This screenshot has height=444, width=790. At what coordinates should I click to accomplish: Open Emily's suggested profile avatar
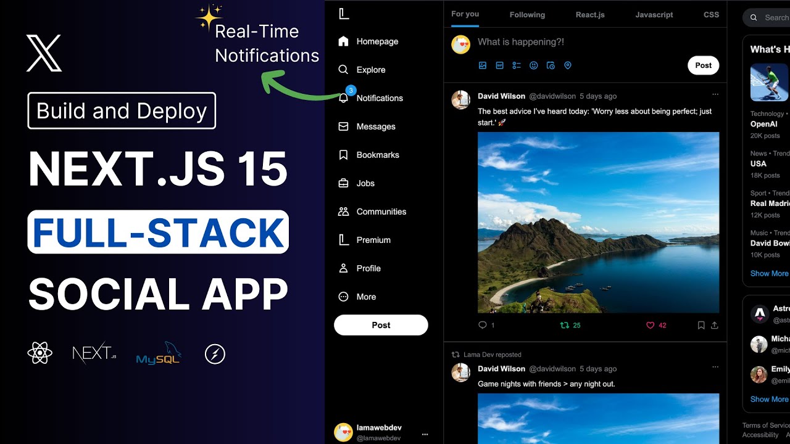coord(759,374)
